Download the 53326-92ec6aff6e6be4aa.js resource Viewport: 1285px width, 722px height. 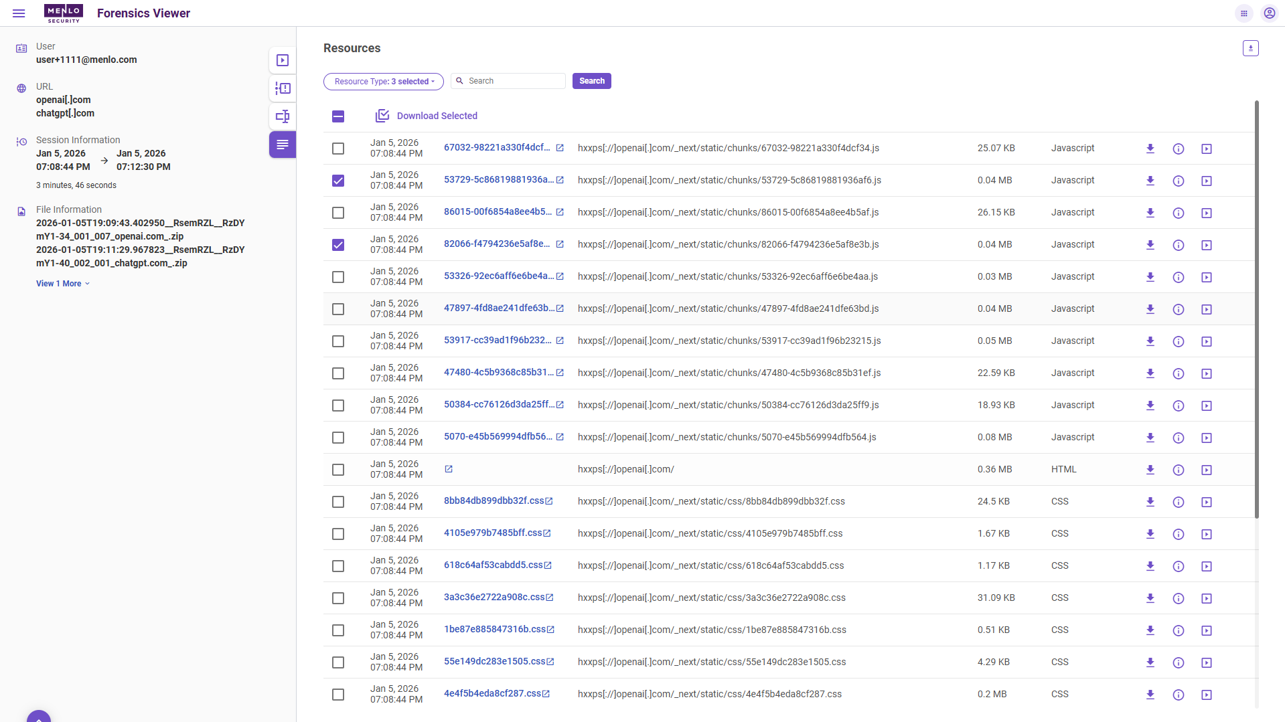1150,277
